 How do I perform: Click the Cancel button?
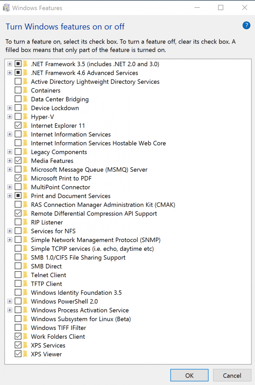pyautogui.click(x=232, y=375)
